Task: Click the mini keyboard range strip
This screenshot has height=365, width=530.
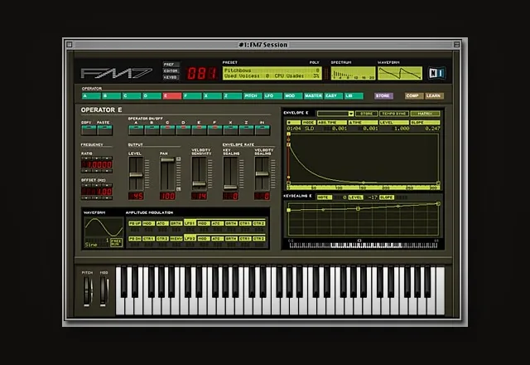Action: pyautogui.click(x=364, y=246)
